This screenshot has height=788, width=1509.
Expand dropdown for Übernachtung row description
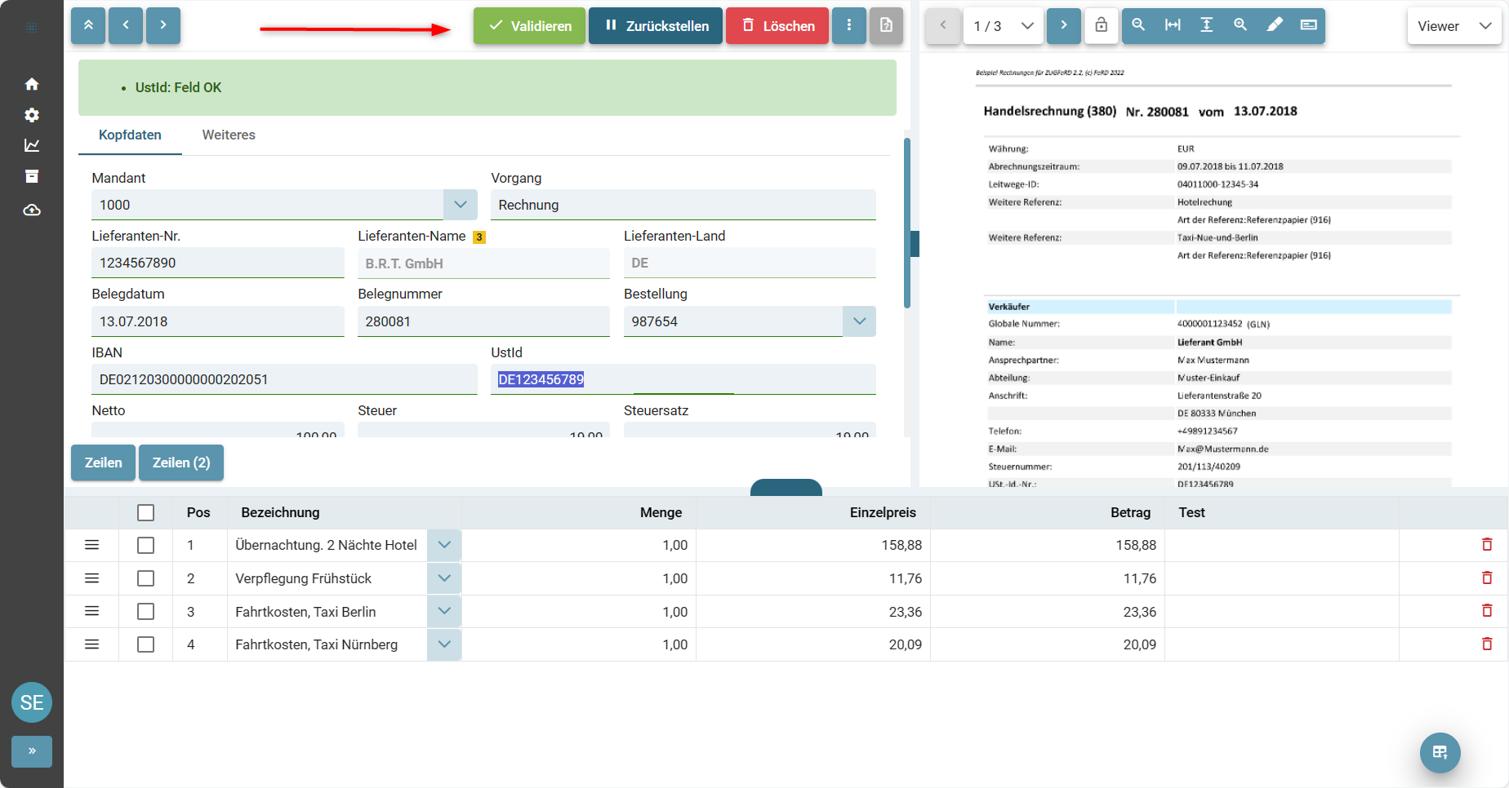(444, 545)
